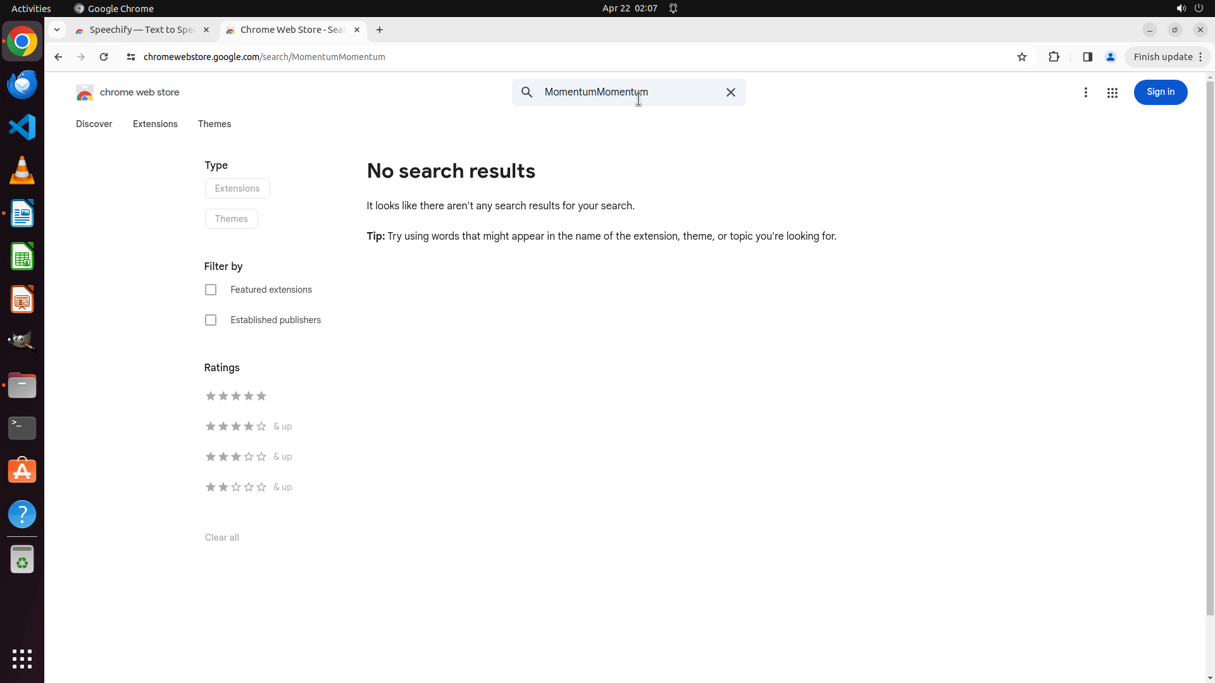Open the Chrome extensions puzzle icon
Screen dimensions: 1215x683
point(1054,57)
